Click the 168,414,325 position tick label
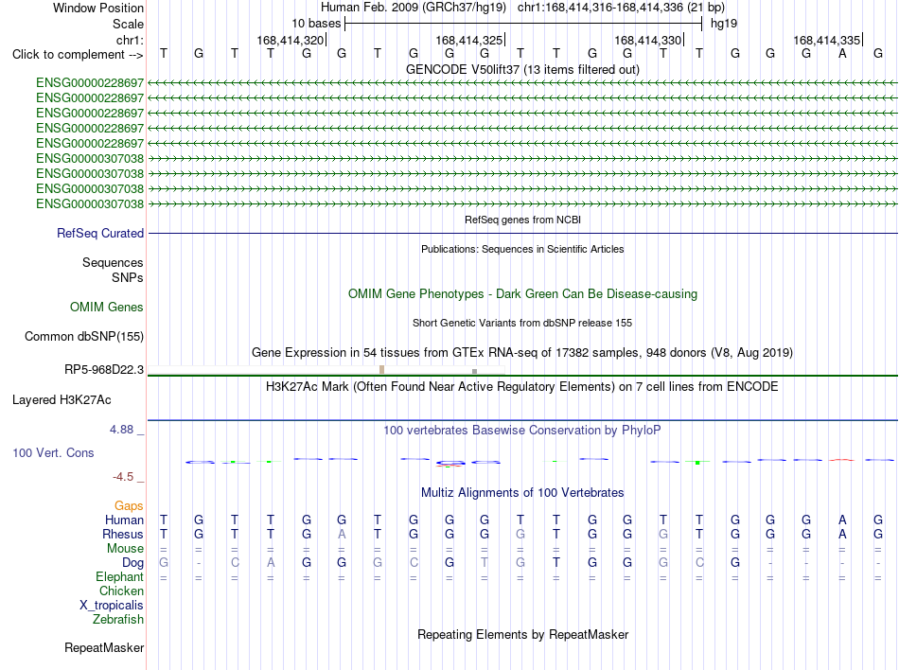Image resolution: width=899 pixels, height=670 pixels. [x=469, y=40]
